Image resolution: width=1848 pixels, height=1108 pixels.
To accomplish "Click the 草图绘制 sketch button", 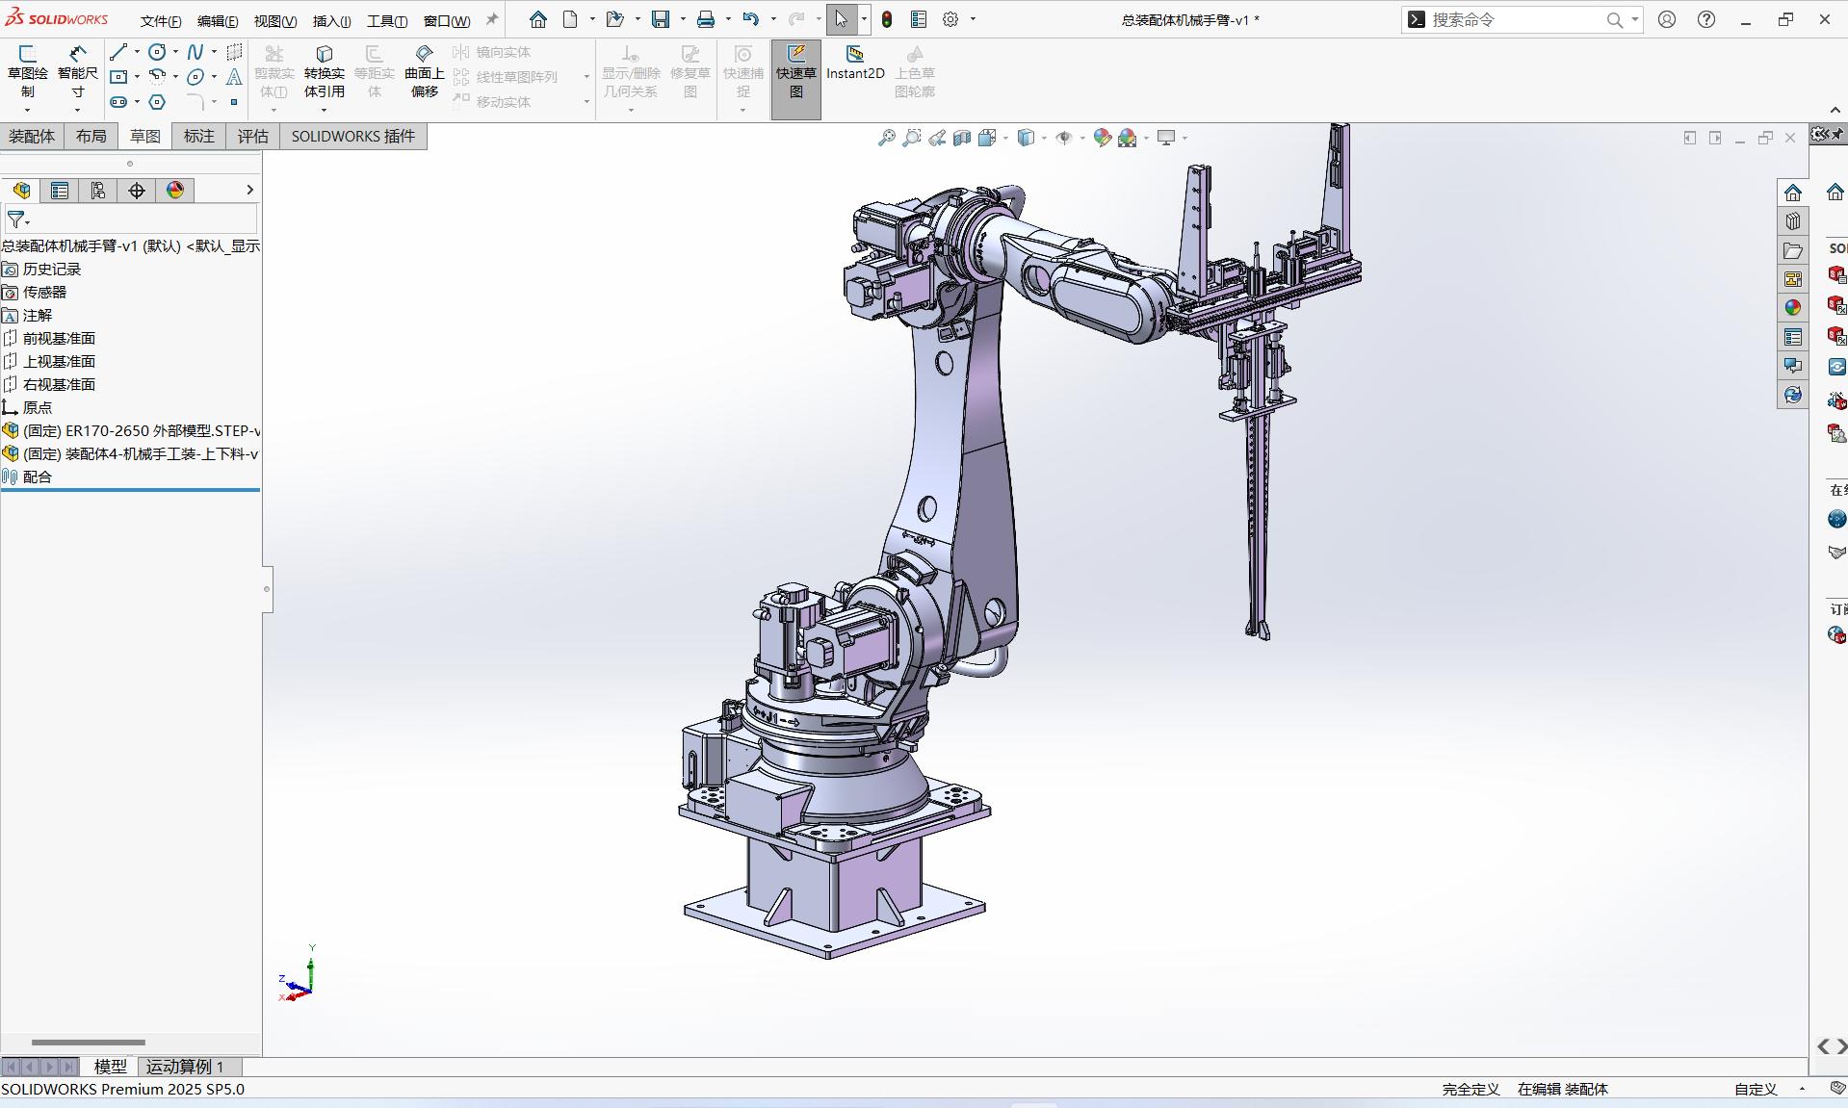I will click(28, 71).
